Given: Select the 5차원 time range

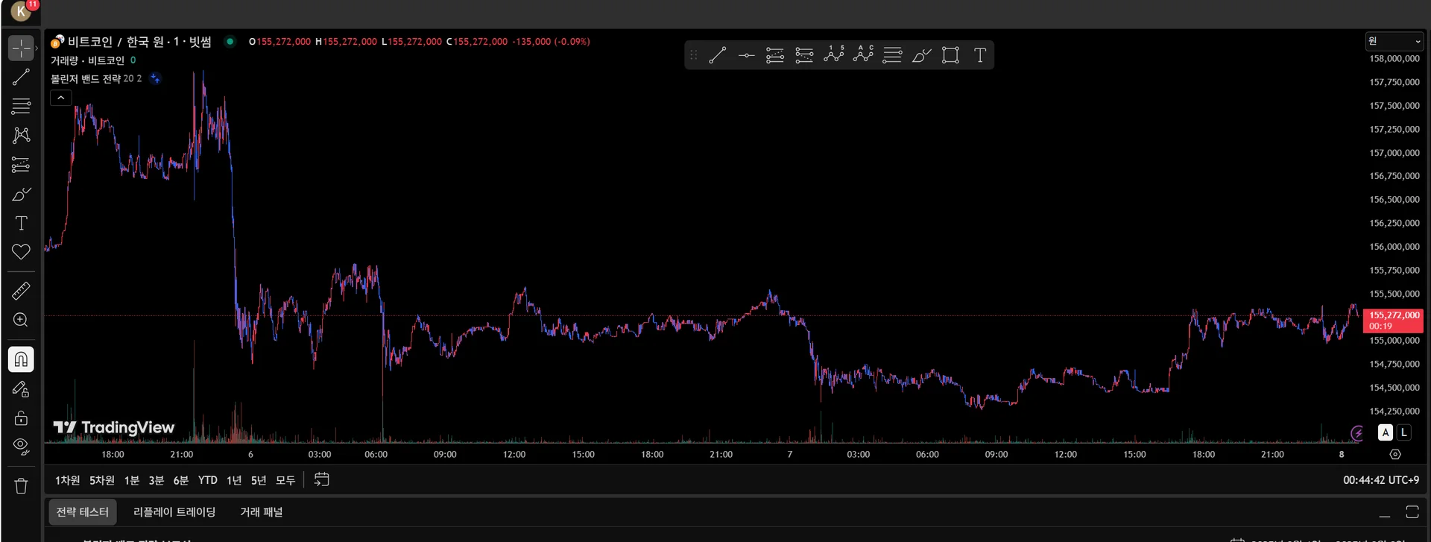Looking at the screenshot, I should click(102, 480).
